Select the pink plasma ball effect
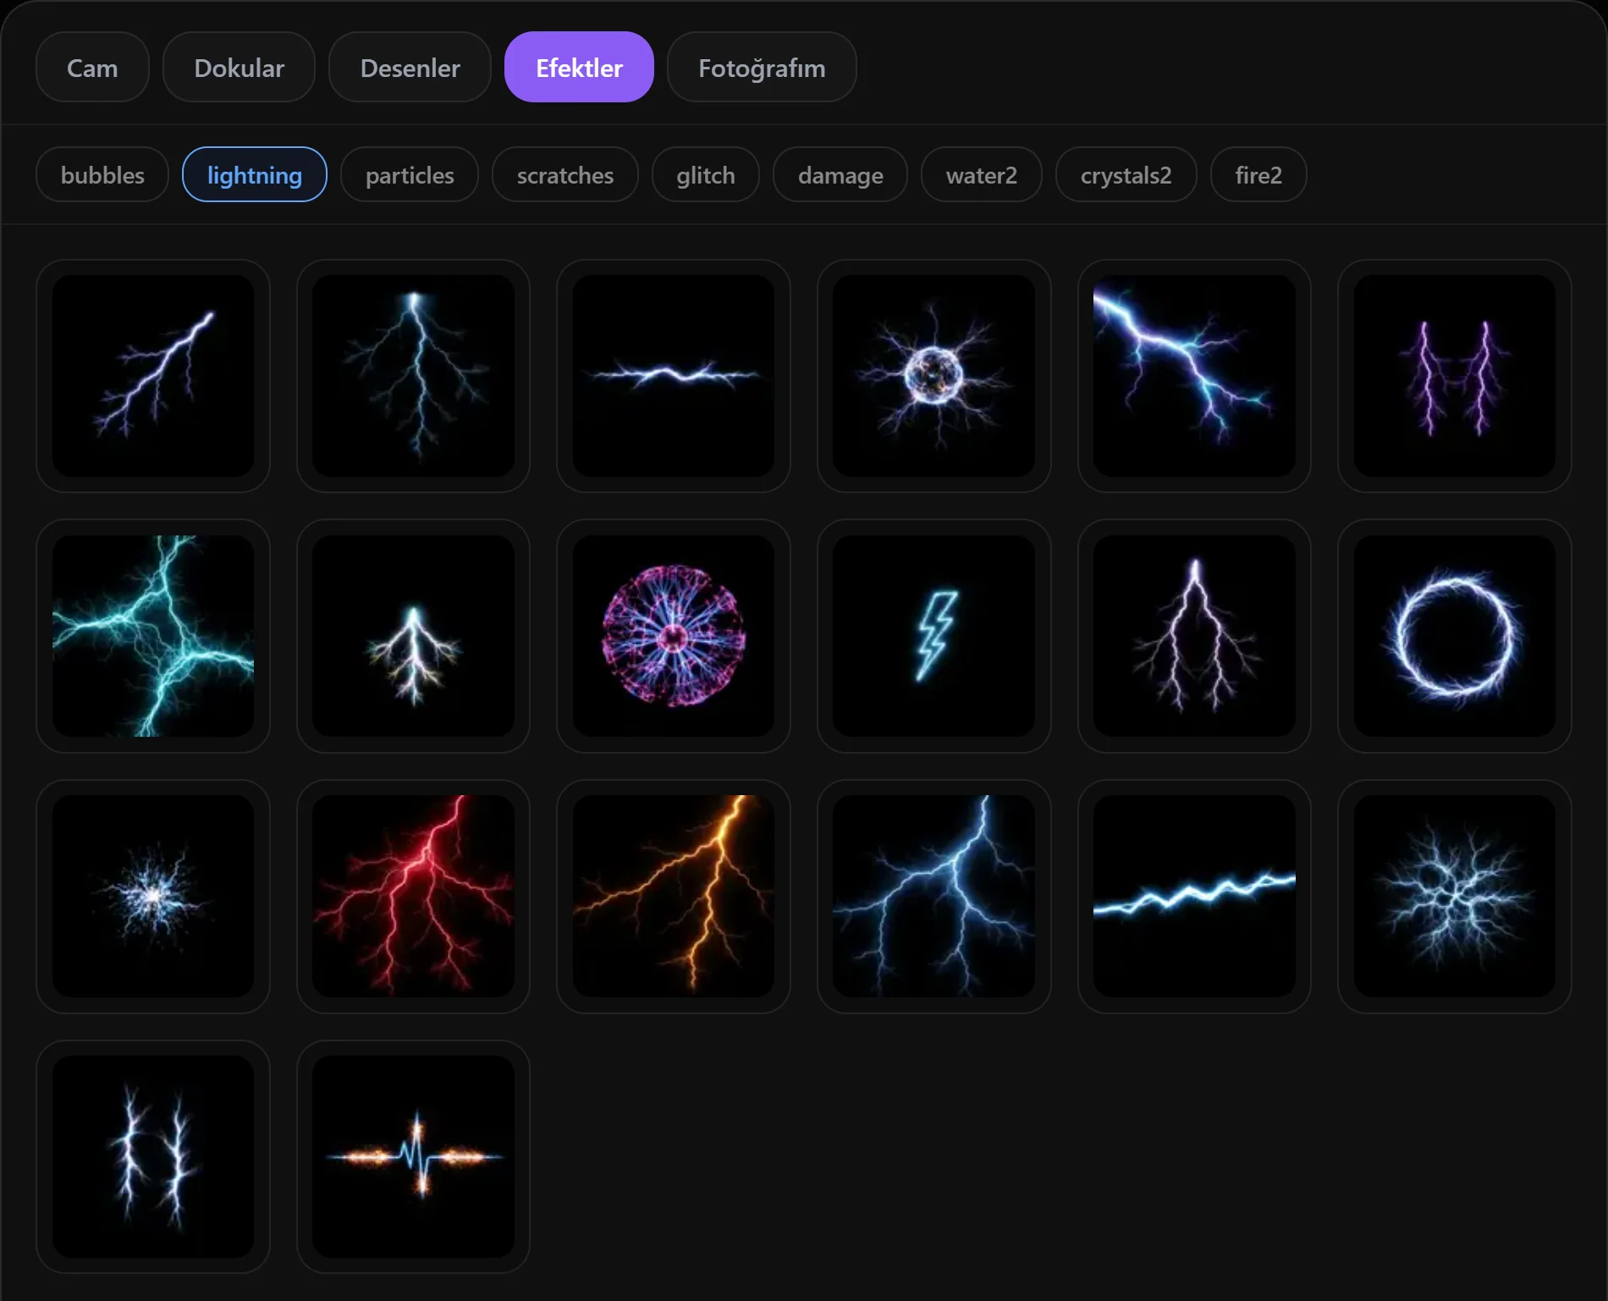This screenshot has height=1301, width=1608. (673, 635)
